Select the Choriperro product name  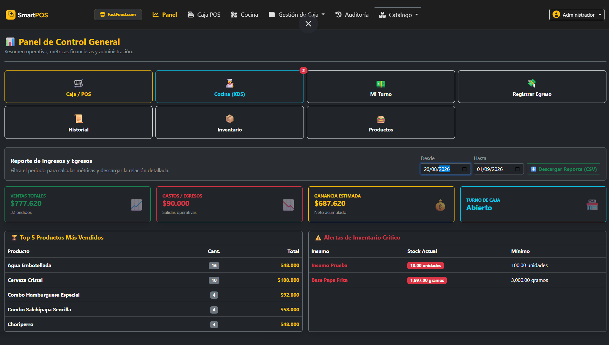[20, 324]
